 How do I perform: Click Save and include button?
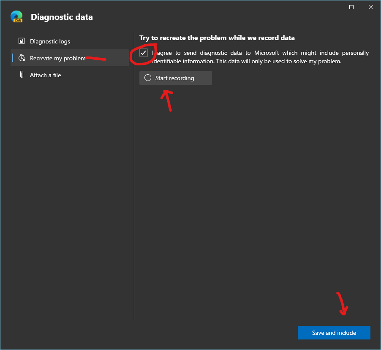point(334,333)
